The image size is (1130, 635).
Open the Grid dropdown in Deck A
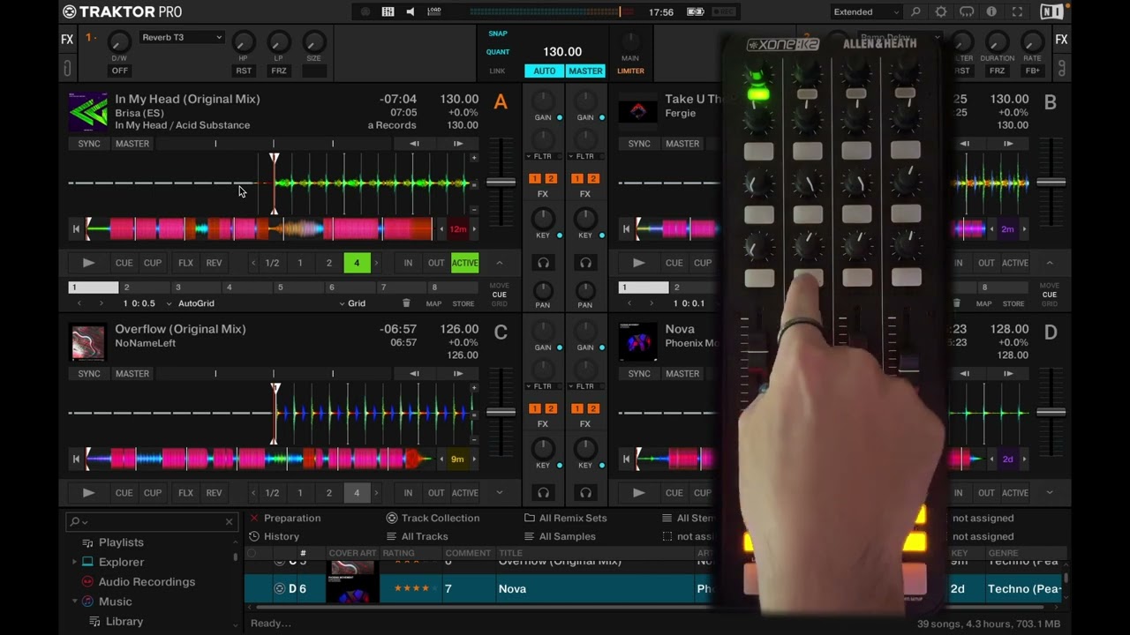click(x=351, y=303)
